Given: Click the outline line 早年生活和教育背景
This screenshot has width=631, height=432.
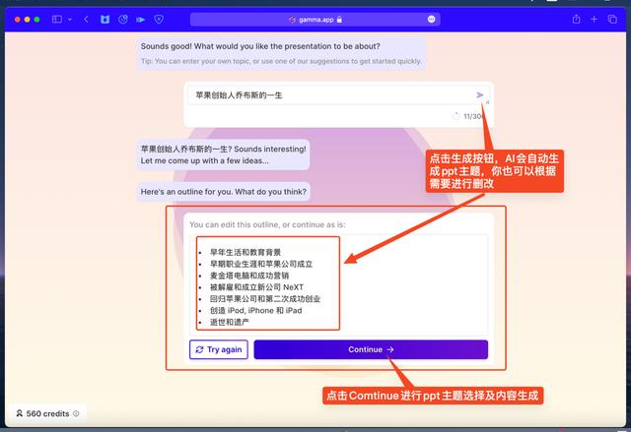Looking at the screenshot, I should click(x=245, y=252).
